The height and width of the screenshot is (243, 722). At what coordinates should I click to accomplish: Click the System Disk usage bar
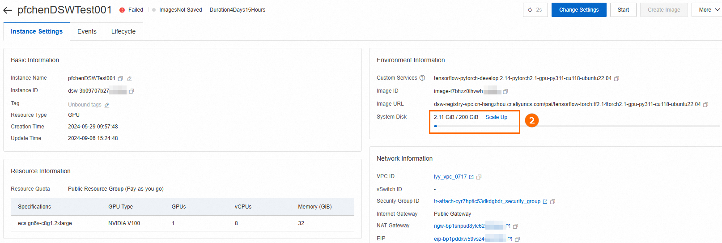pyautogui.click(x=577, y=126)
